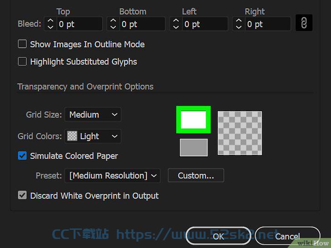Open the Preset Medium Resolution dropdown

click(112, 175)
